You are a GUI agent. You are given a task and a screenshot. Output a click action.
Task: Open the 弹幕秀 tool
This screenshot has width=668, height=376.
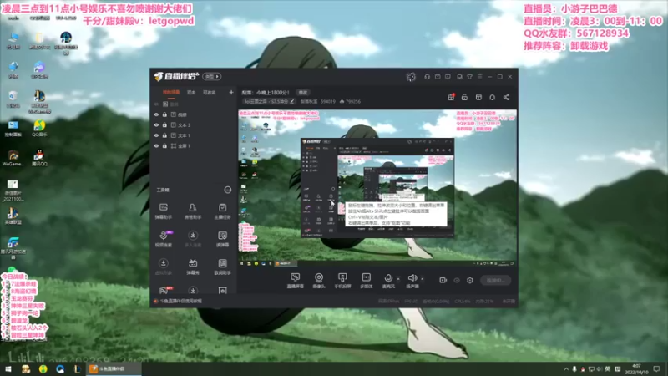pyautogui.click(x=193, y=267)
